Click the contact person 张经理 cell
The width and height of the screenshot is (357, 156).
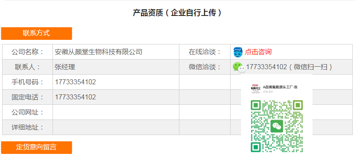pos(116,67)
